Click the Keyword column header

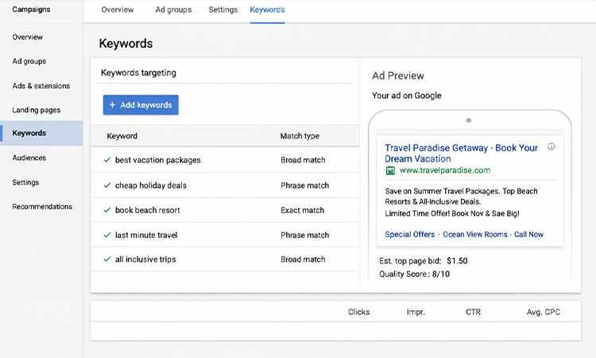pyautogui.click(x=122, y=136)
